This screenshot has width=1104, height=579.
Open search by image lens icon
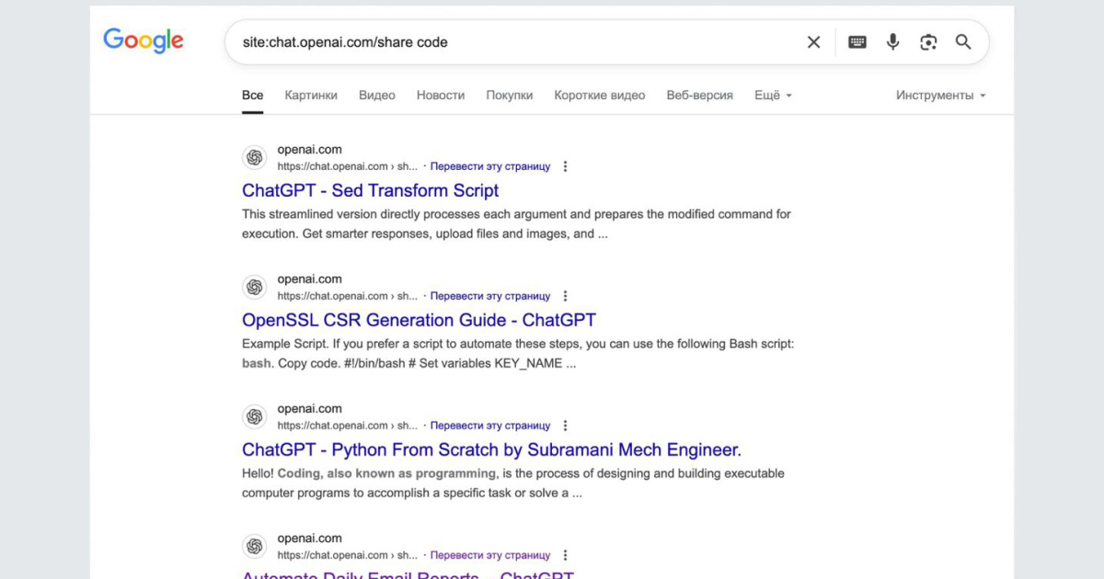pos(928,42)
